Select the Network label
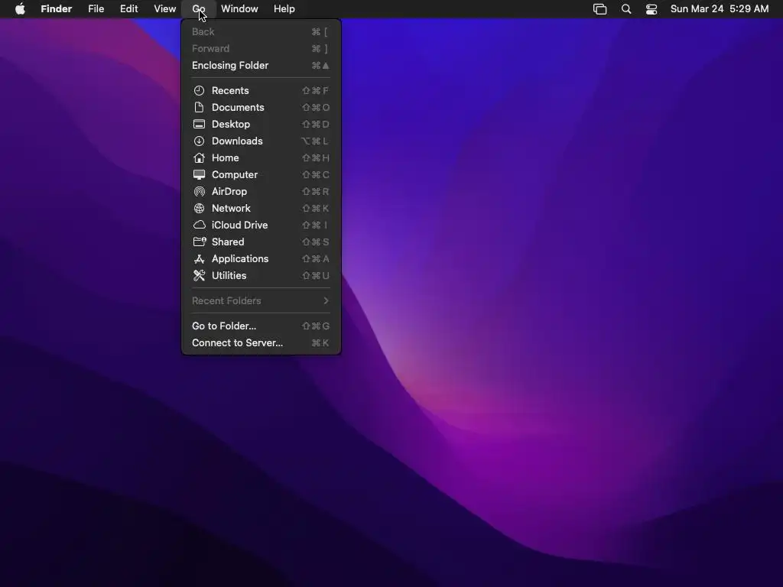Image resolution: width=783 pixels, height=587 pixels. click(231, 208)
